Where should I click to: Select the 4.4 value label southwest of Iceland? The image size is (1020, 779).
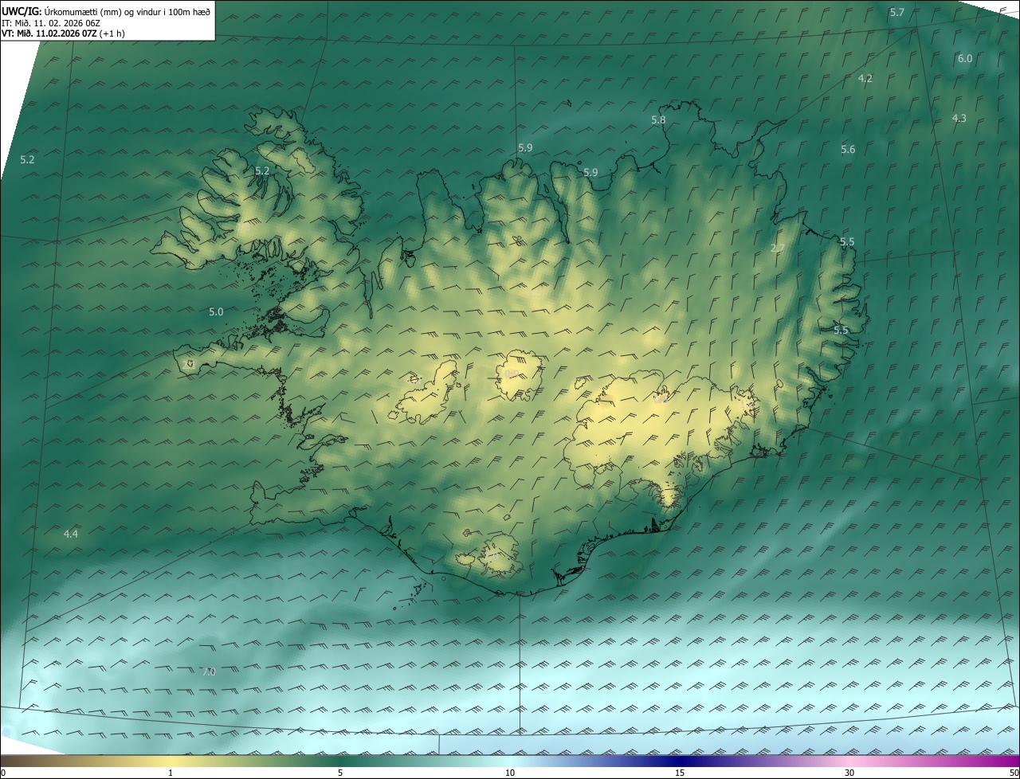71,534
